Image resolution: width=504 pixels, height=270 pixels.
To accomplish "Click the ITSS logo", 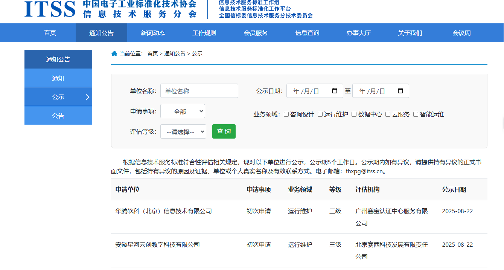I will pos(50,8).
